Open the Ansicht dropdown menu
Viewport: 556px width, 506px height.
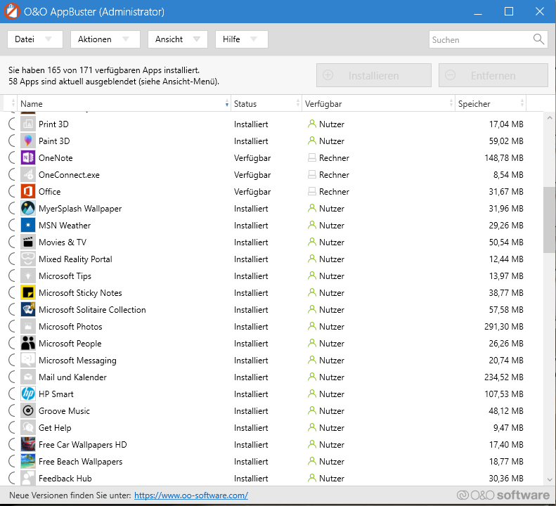coord(178,39)
